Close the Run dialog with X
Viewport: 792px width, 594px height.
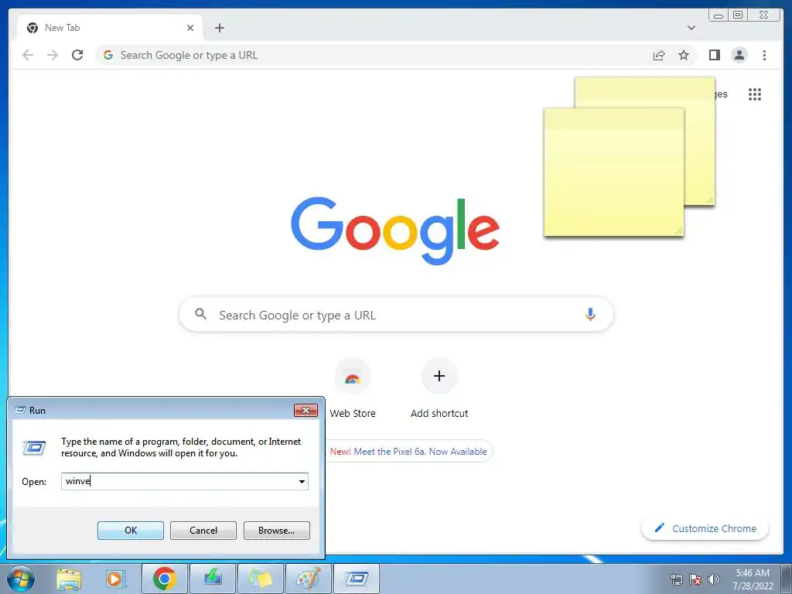(306, 410)
